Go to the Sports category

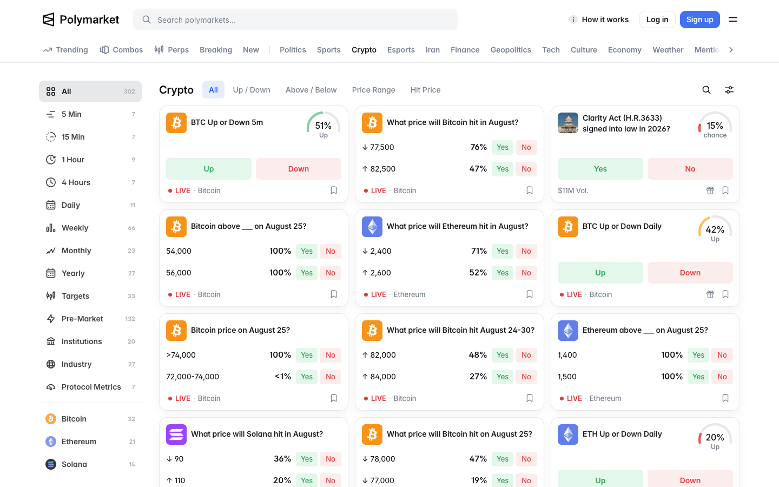pos(329,50)
